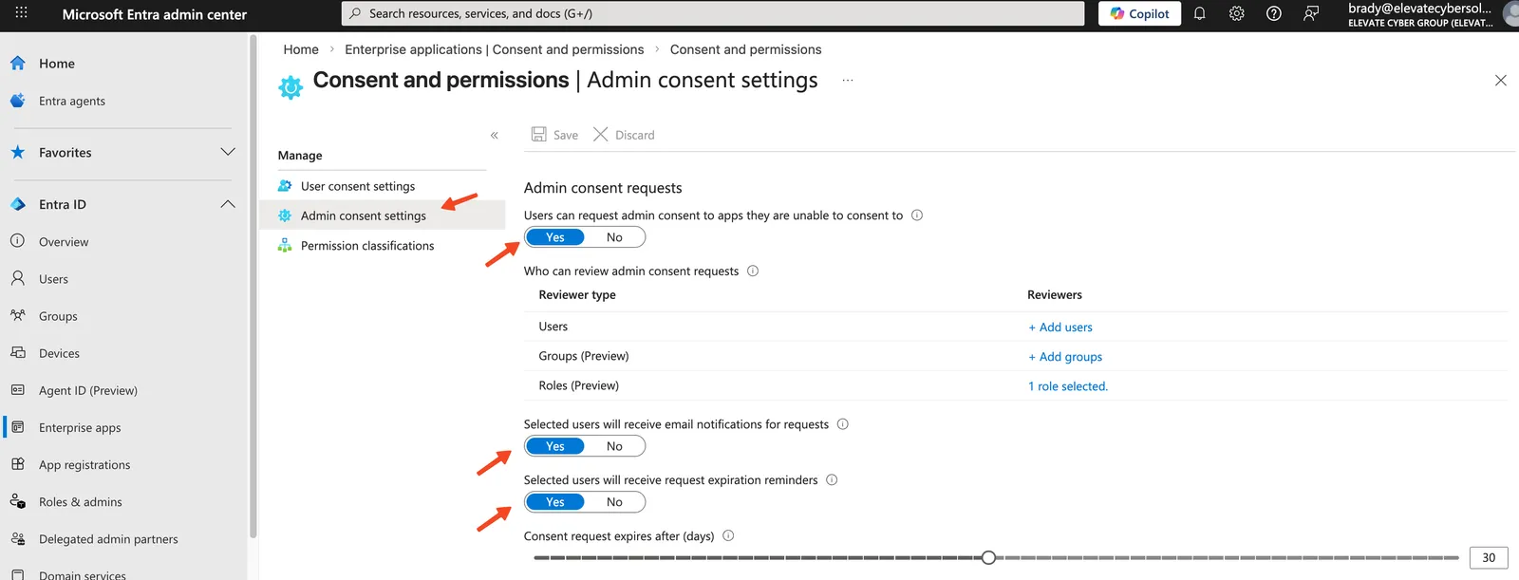
Task: Click the expiry days value field showing 30
Action: click(1489, 557)
